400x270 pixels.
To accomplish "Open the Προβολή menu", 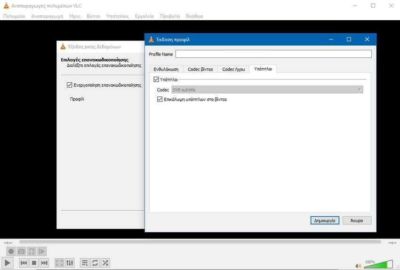I will (x=170, y=16).
